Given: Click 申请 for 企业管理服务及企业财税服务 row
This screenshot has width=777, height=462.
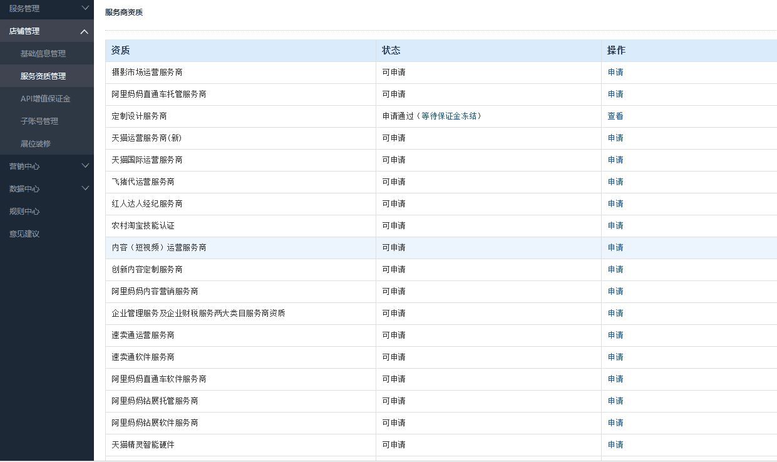Looking at the screenshot, I should (615, 314).
